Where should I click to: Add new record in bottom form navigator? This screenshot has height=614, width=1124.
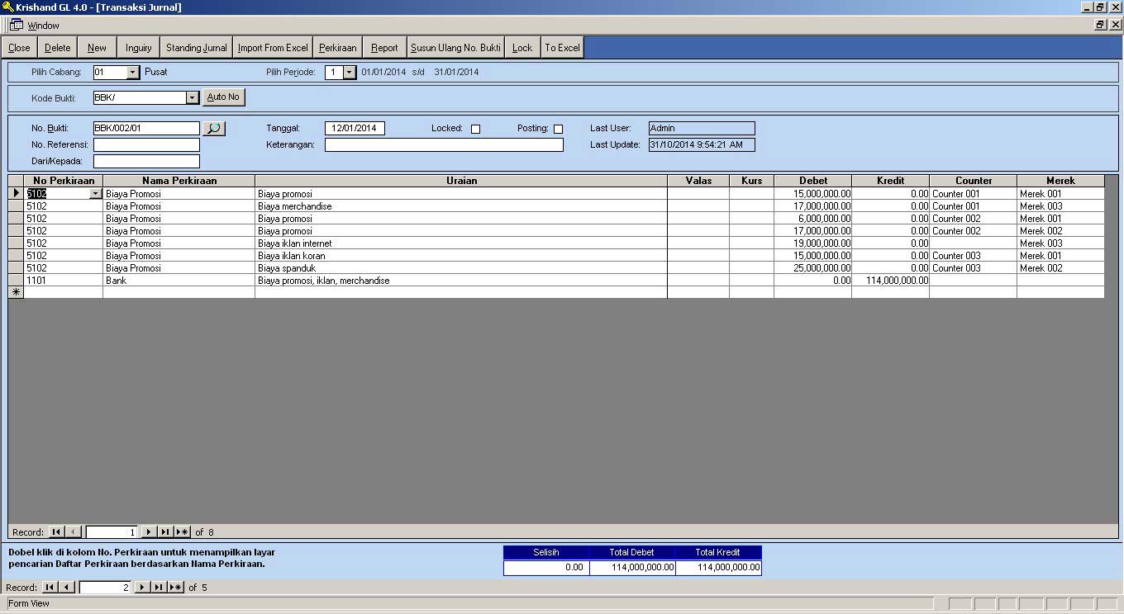coord(176,588)
